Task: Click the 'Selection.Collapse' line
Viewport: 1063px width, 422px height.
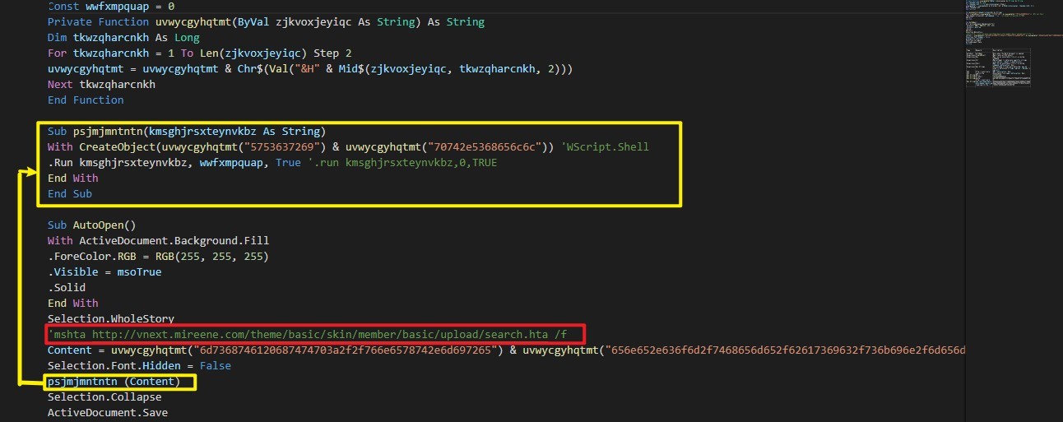Action: coord(104,397)
